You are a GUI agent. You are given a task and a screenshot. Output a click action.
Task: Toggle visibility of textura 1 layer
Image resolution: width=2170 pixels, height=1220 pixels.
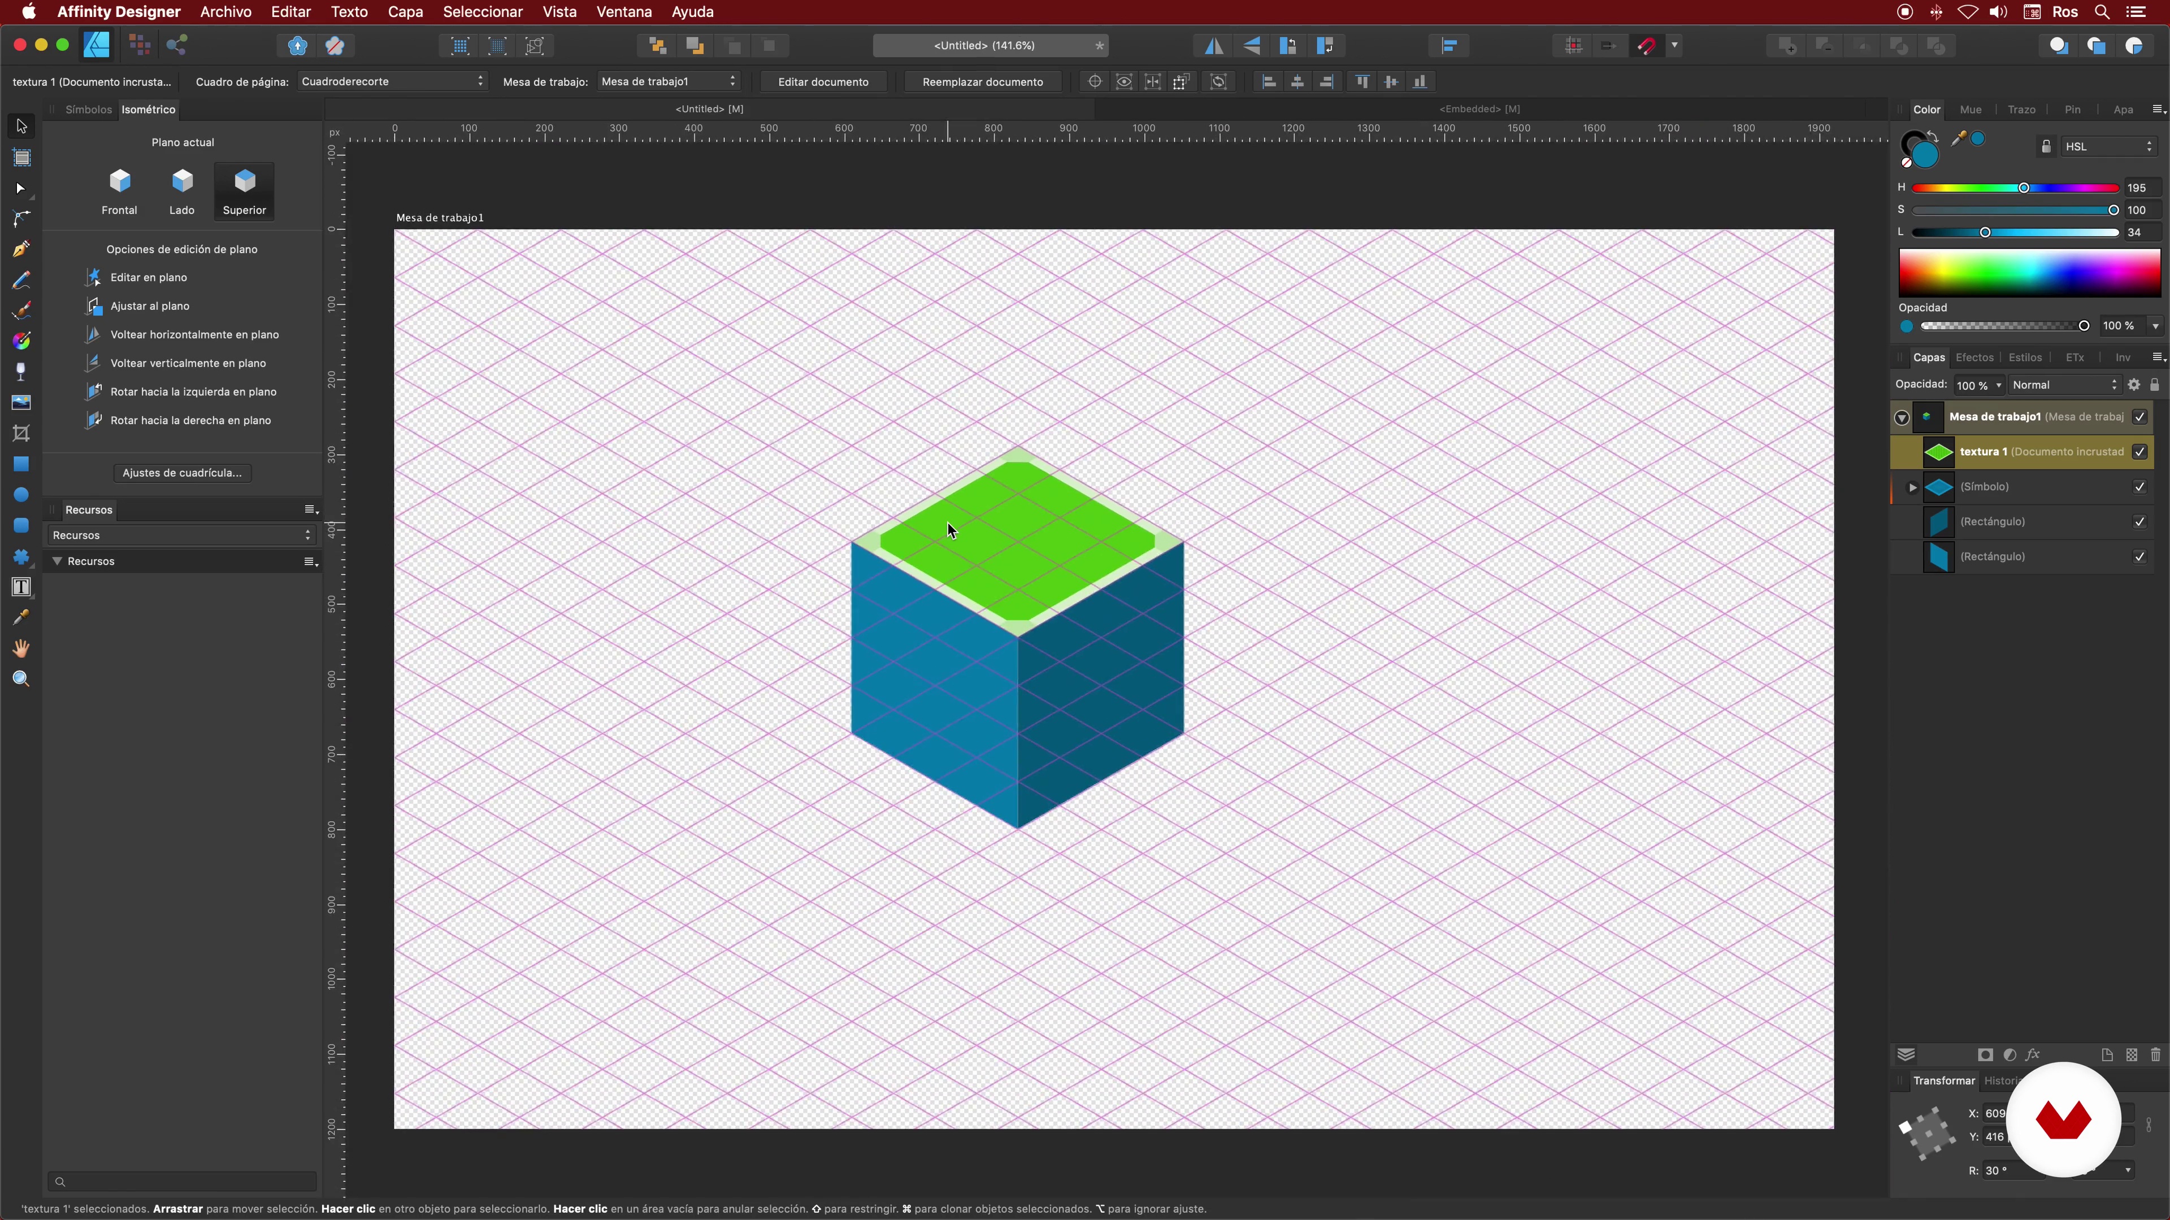pyautogui.click(x=2139, y=452)
